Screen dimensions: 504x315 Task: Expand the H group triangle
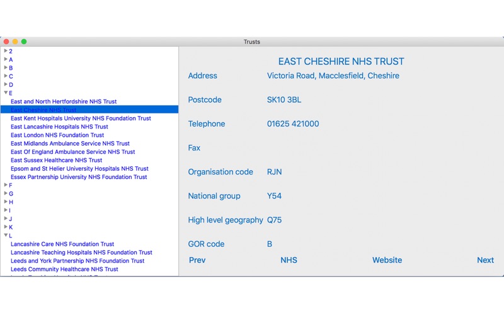pos(6,202)
